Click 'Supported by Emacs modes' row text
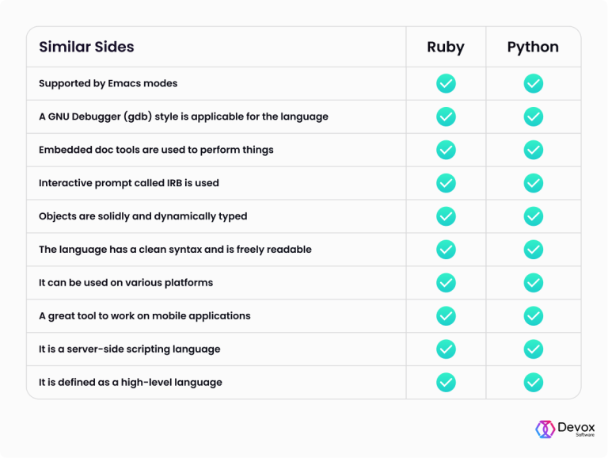 coord(108,83)
